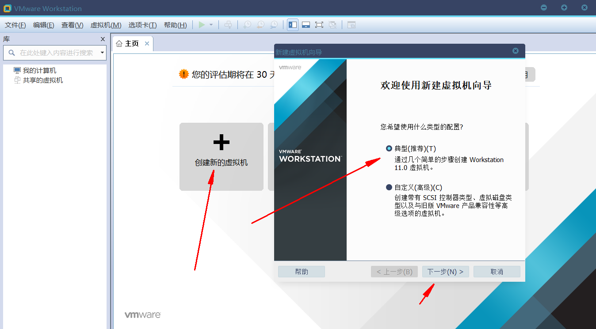This screenshot has width=596, height=329.
Task: Click the Unity mode toolbar icon
Action: (x=332, y=25)
